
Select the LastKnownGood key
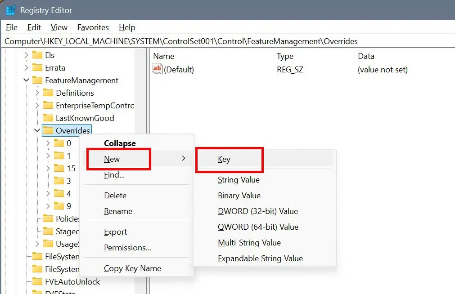(x=85, y=118)
